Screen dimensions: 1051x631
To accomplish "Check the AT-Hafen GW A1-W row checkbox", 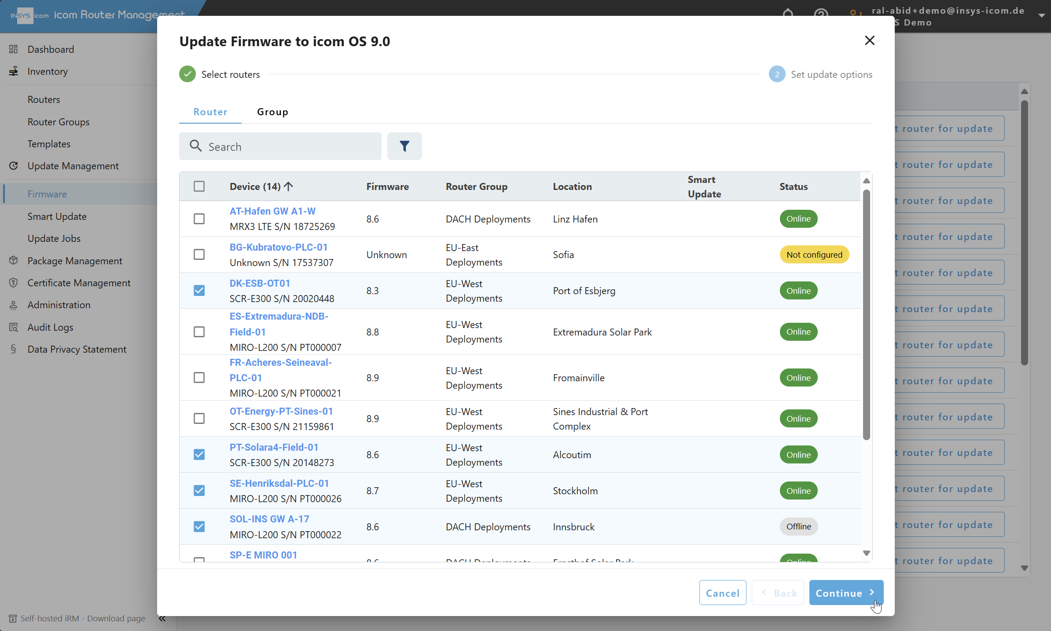I will click(x=199, y=219).
